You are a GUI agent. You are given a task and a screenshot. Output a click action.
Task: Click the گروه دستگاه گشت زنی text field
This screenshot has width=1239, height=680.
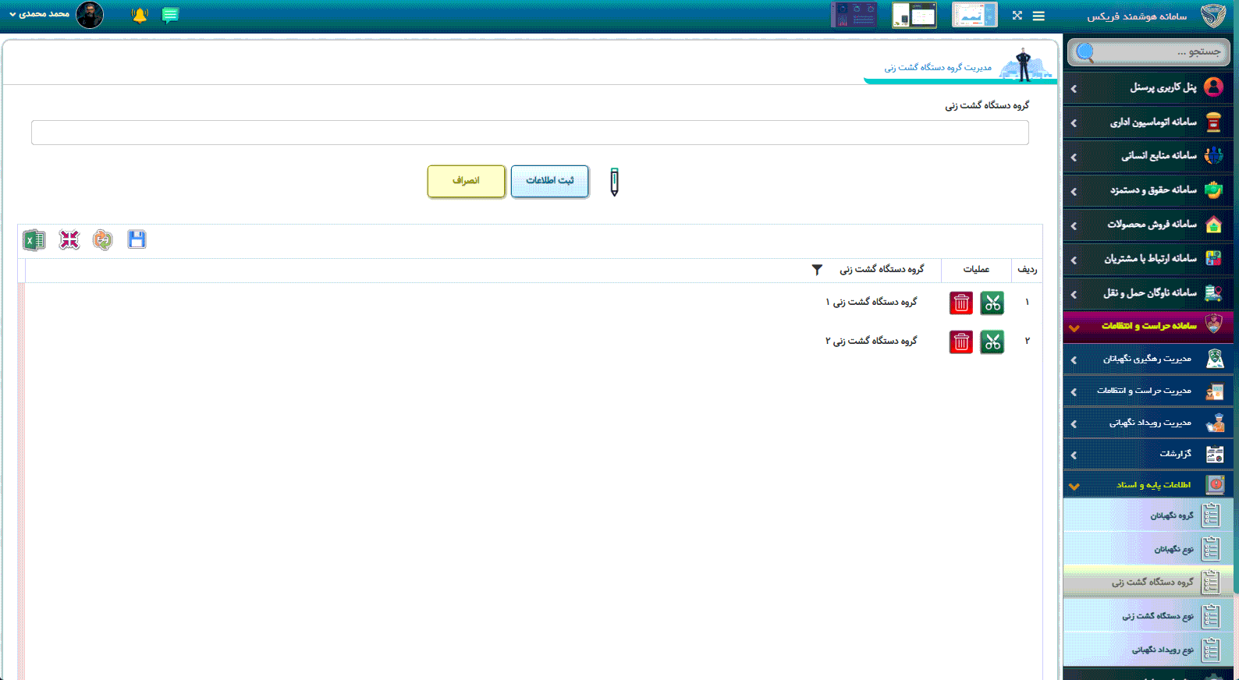pos(530,133)
